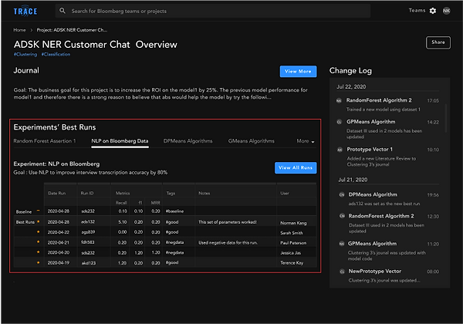The width and height of the screenshot is (463, 324).
Task: Click avatar beside GPMeans Algorithm at 11:20
Action: [342, 244]
